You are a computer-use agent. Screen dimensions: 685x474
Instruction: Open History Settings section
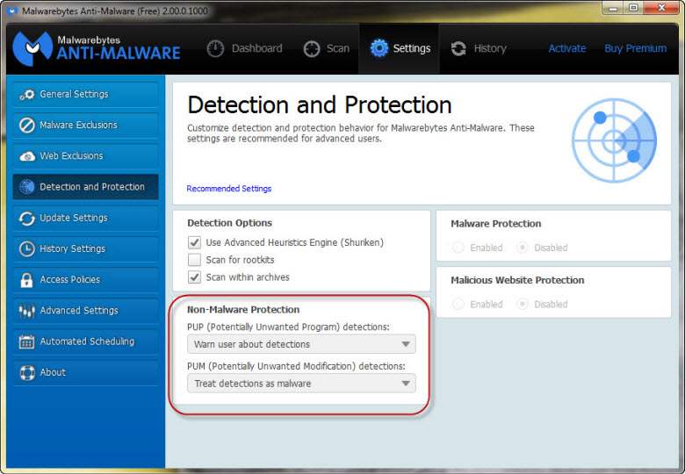pyautogui.click(x=86, y=248)
